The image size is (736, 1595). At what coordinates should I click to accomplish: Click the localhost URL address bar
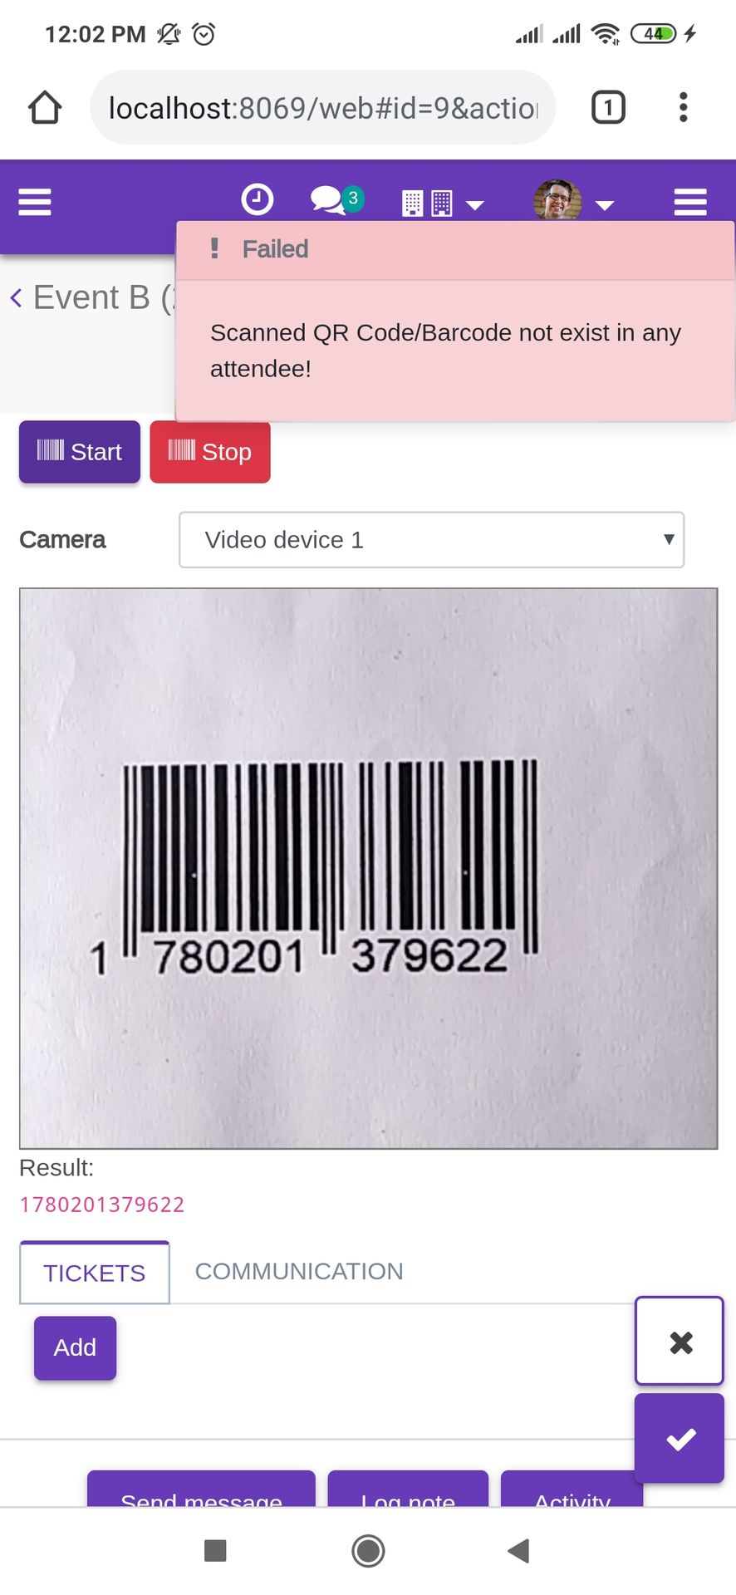pyautogui.click(x=322, y=107)
